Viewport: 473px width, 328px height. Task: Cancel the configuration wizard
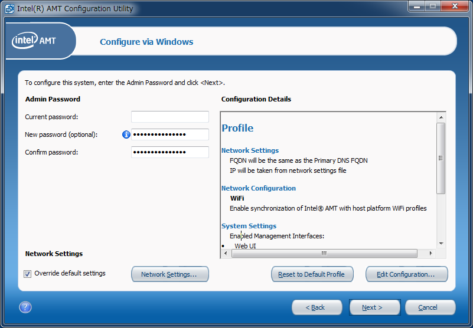[430, 307]
